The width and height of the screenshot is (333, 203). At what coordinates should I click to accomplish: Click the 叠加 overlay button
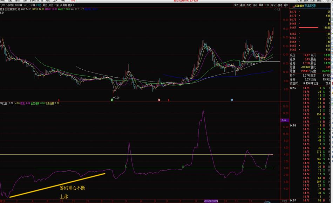(x=242, y=5)
